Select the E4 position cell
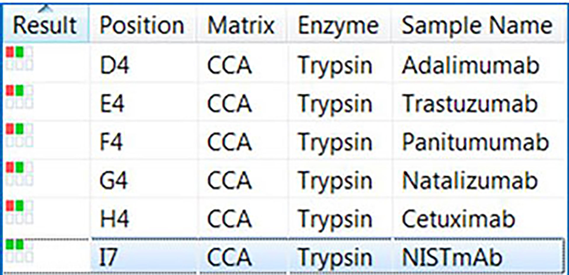 143,103
